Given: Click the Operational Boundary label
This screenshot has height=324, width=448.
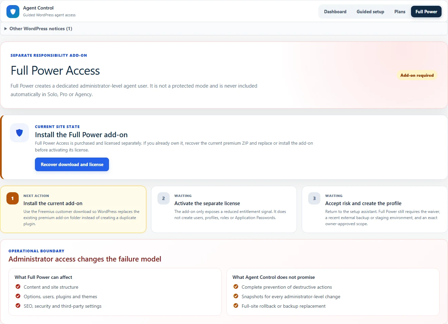Looking at the screenshot, I should click(x=36, y=251).
